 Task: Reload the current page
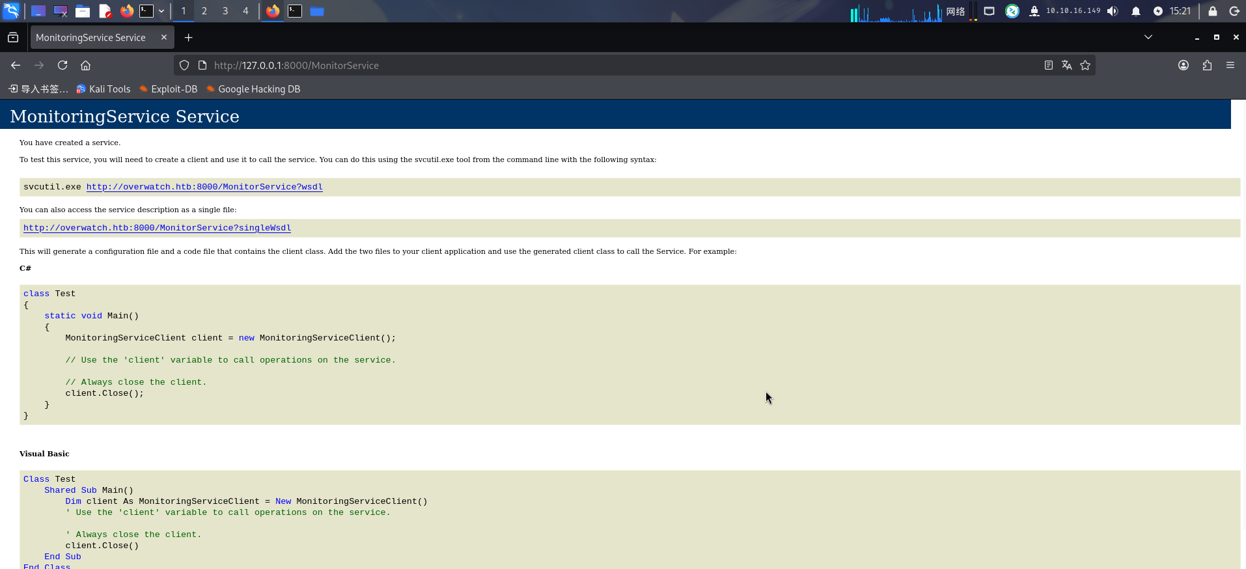pyautogui.click(x=62, y=65)
